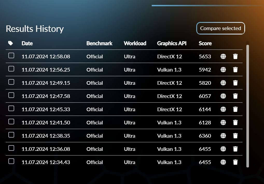Click the score 5653
The width and height of the screenshot is (264, 184).
coord(205,56)
